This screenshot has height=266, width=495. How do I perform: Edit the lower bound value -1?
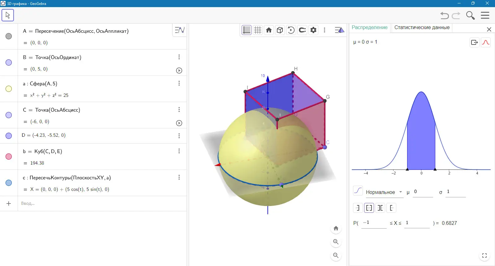click(374, 223)
